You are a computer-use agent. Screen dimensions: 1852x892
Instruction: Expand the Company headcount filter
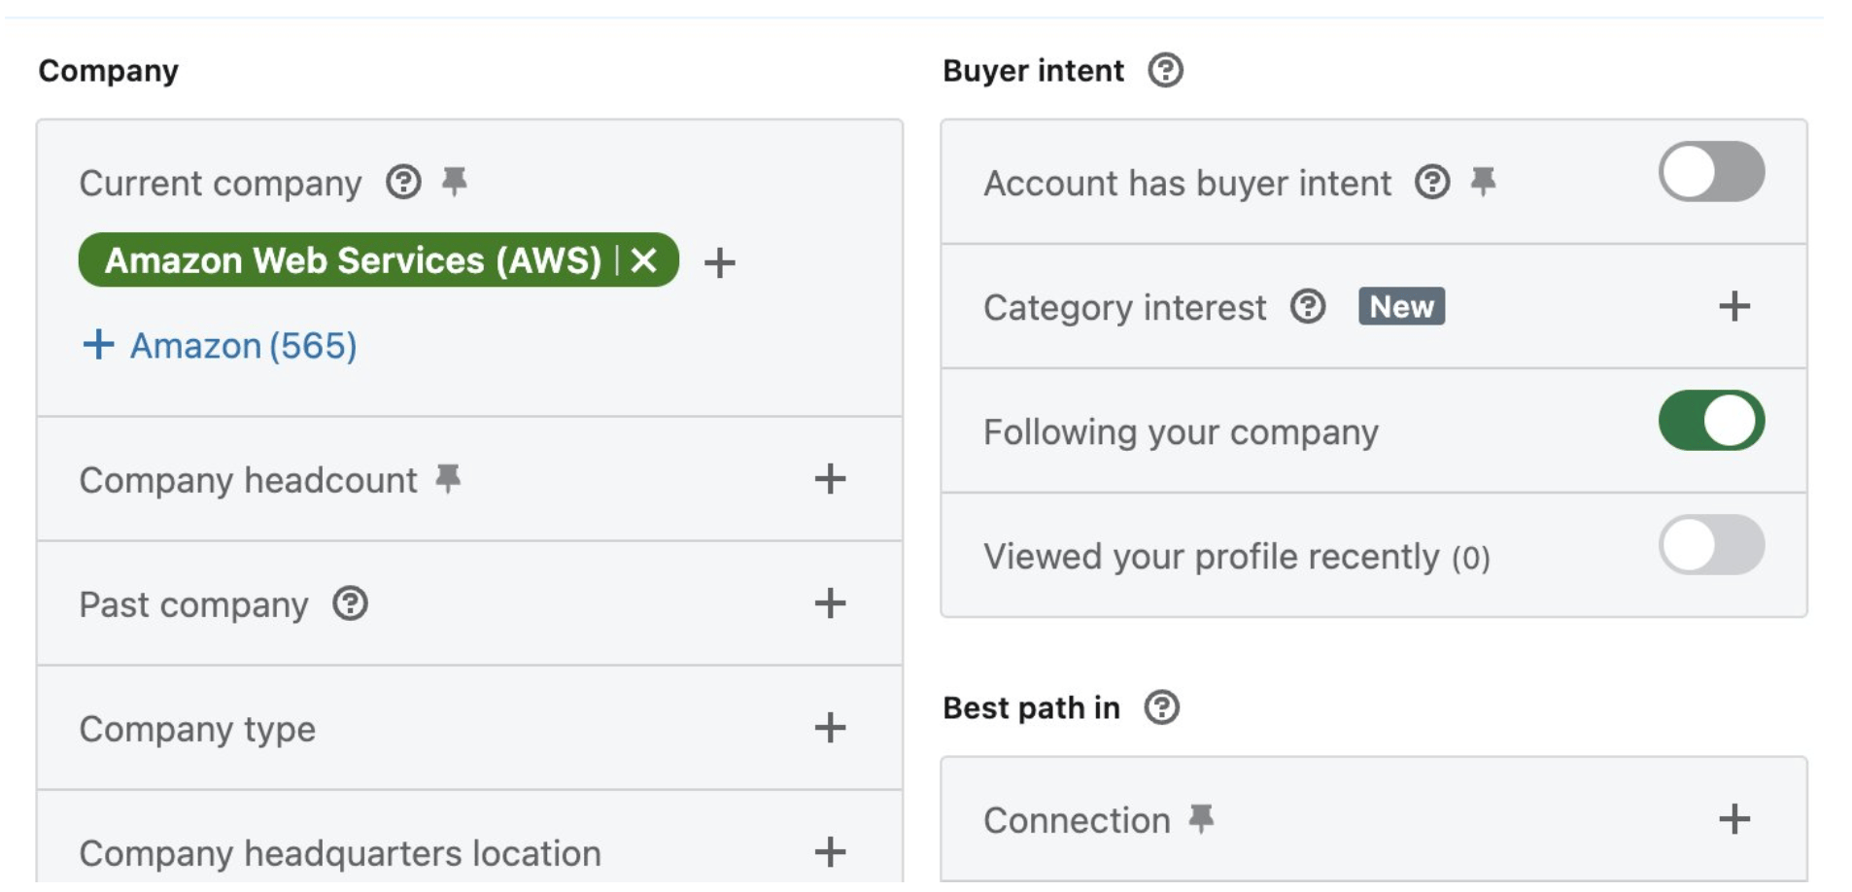[829, 478]
